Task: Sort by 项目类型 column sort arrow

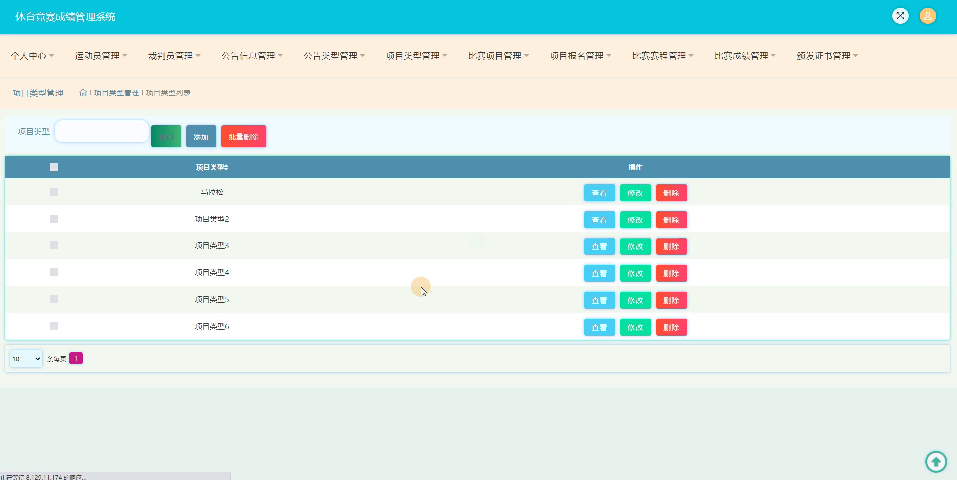Action: click(226, 167)
